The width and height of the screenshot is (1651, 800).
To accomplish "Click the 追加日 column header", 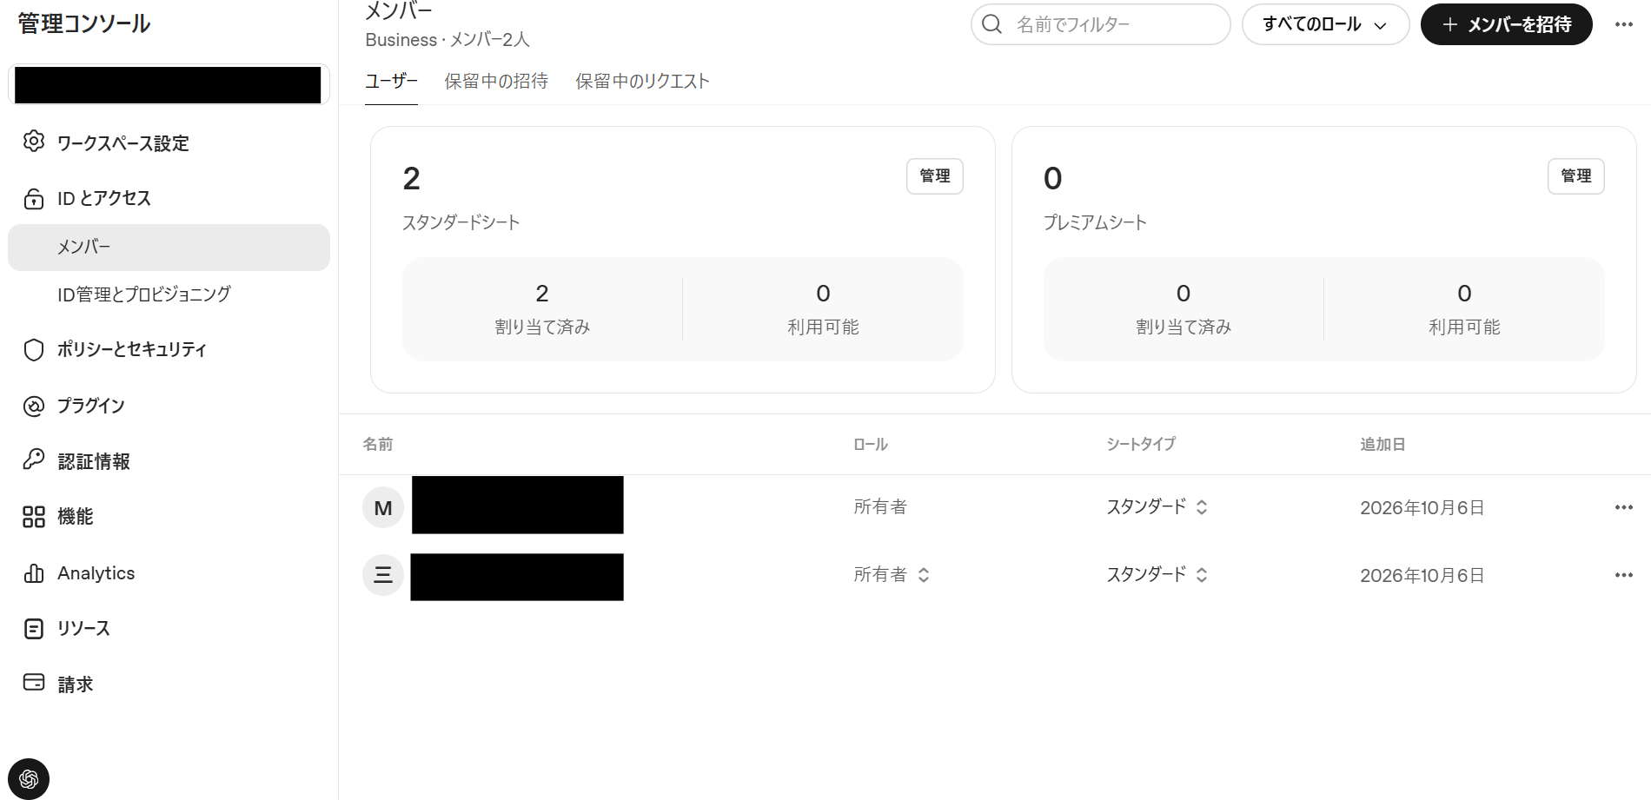I will 1382,445.
